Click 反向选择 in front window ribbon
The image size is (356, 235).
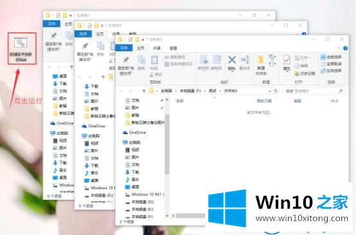pos(331,71)
